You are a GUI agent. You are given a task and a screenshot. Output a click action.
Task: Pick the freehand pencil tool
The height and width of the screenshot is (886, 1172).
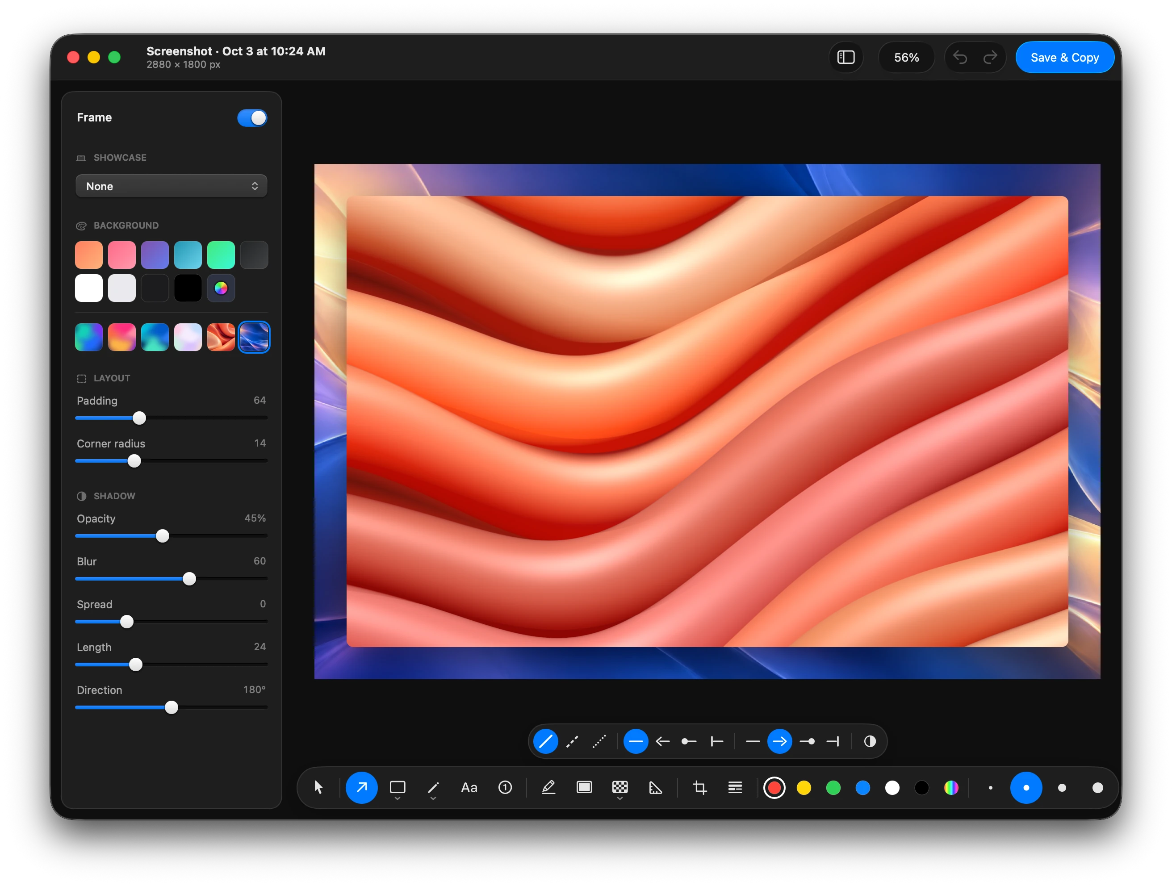coord(433,787)
